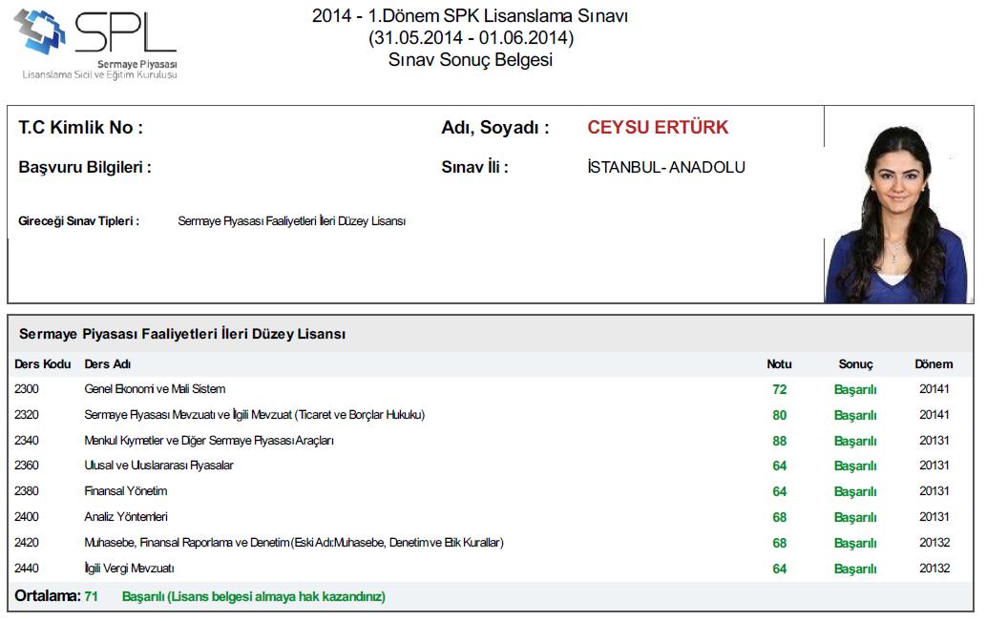Screen dimensions: 986x621
Task: Click the grade 88
Action: coord(780,442)
